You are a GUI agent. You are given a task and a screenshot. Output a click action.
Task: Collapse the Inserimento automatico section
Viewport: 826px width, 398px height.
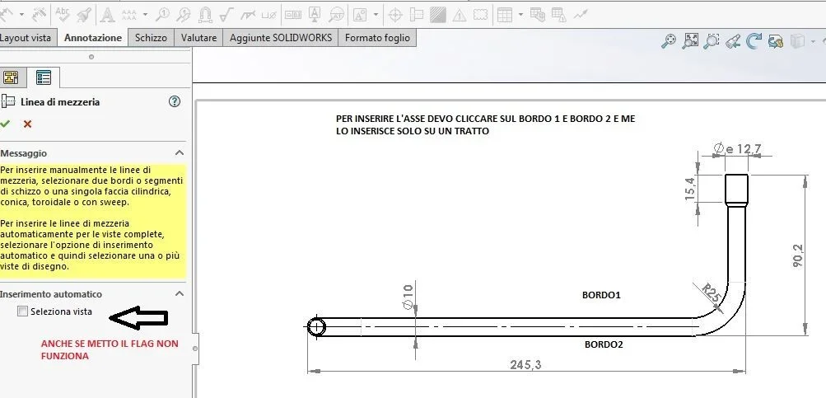tap(180, 293)
